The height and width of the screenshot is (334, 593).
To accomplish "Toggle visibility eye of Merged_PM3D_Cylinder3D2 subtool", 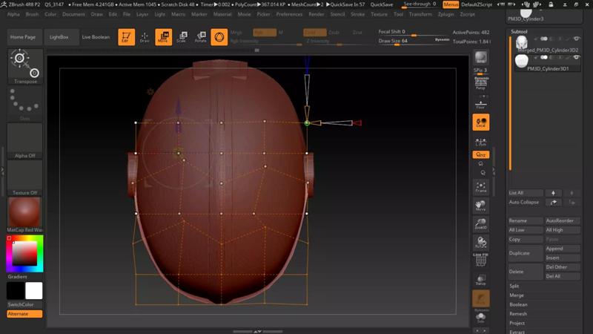I will tap(577, 39).
